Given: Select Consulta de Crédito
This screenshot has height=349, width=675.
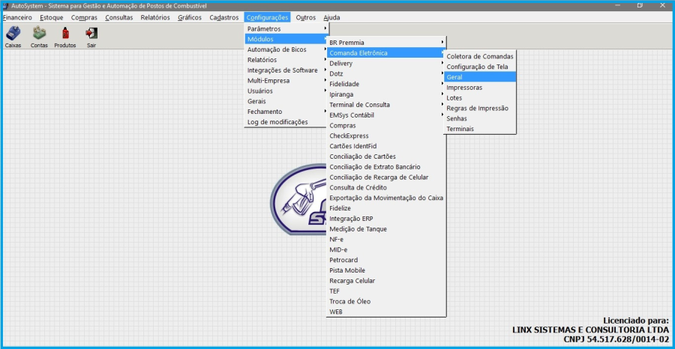Looking at the screenshot, I should [x=386, y=187].
